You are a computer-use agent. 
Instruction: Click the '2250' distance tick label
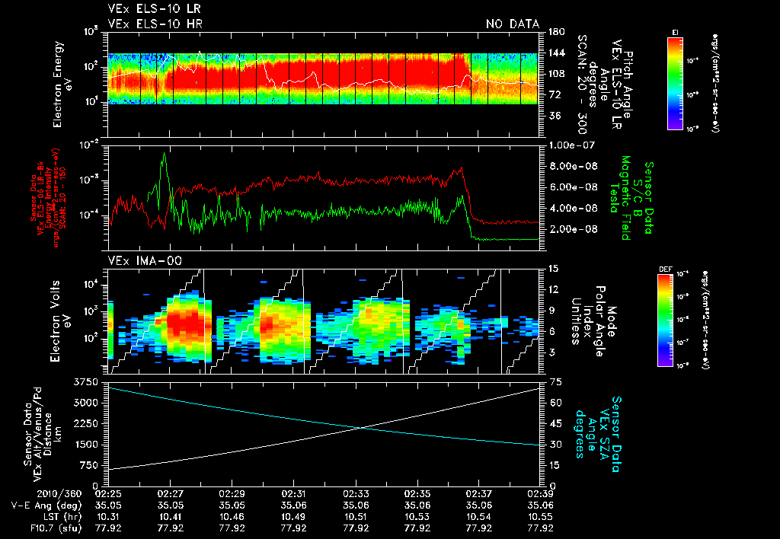tap(86, 423)
